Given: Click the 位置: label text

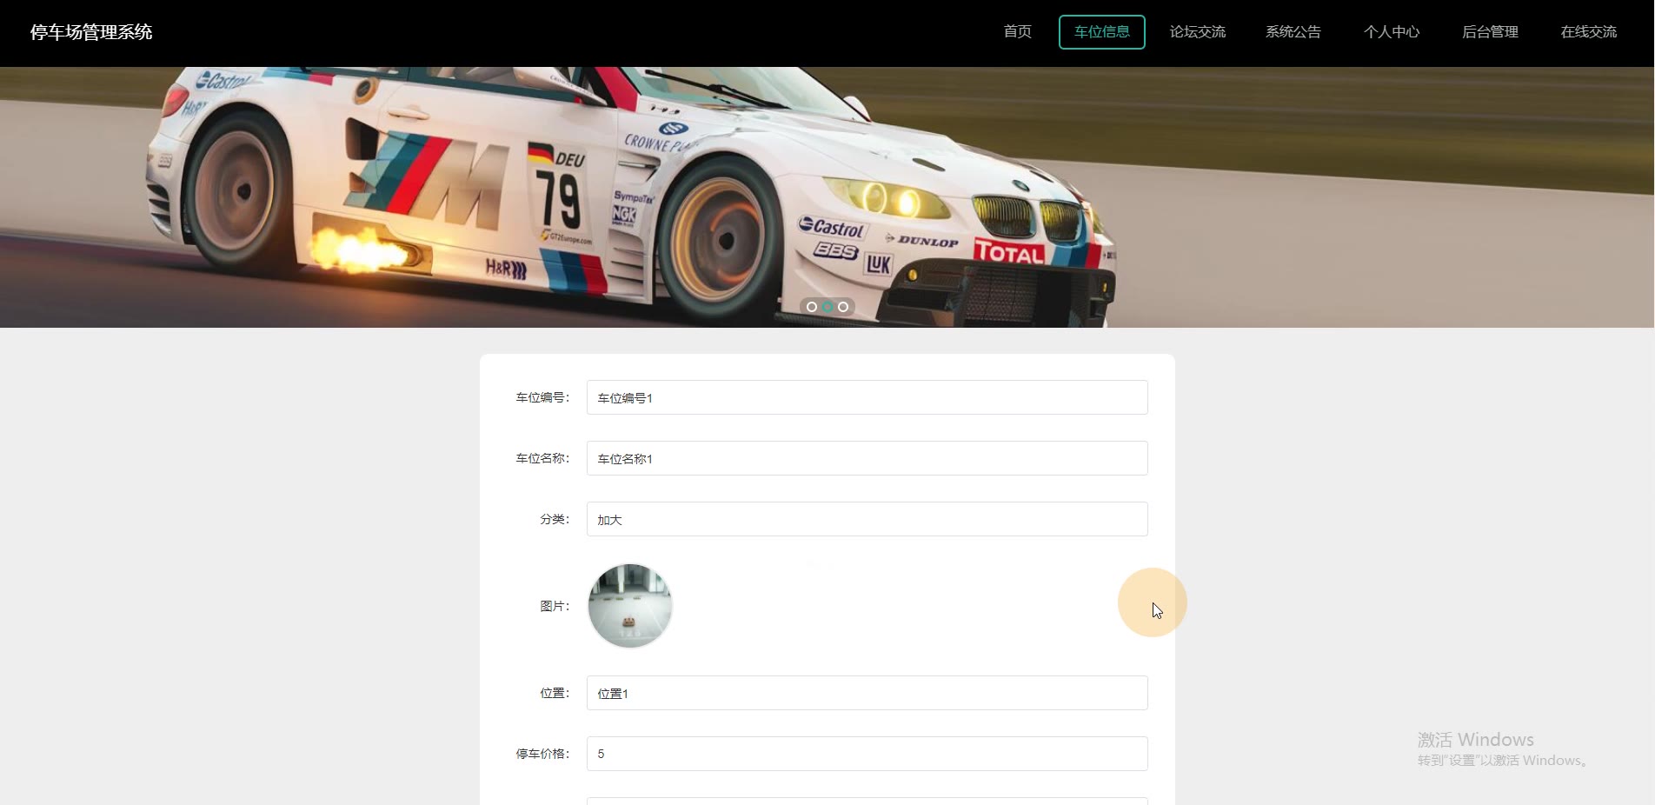Looking at the screenshot, I should click(x=555, y=693).
